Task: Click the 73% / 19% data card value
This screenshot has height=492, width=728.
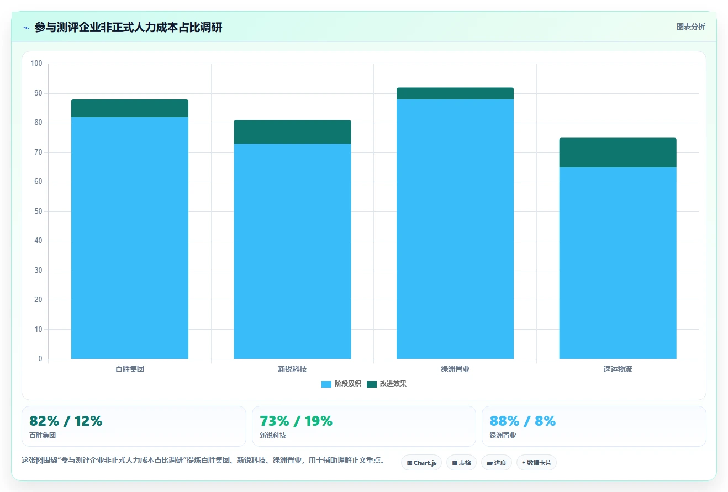Action: (x=296, y=421)
